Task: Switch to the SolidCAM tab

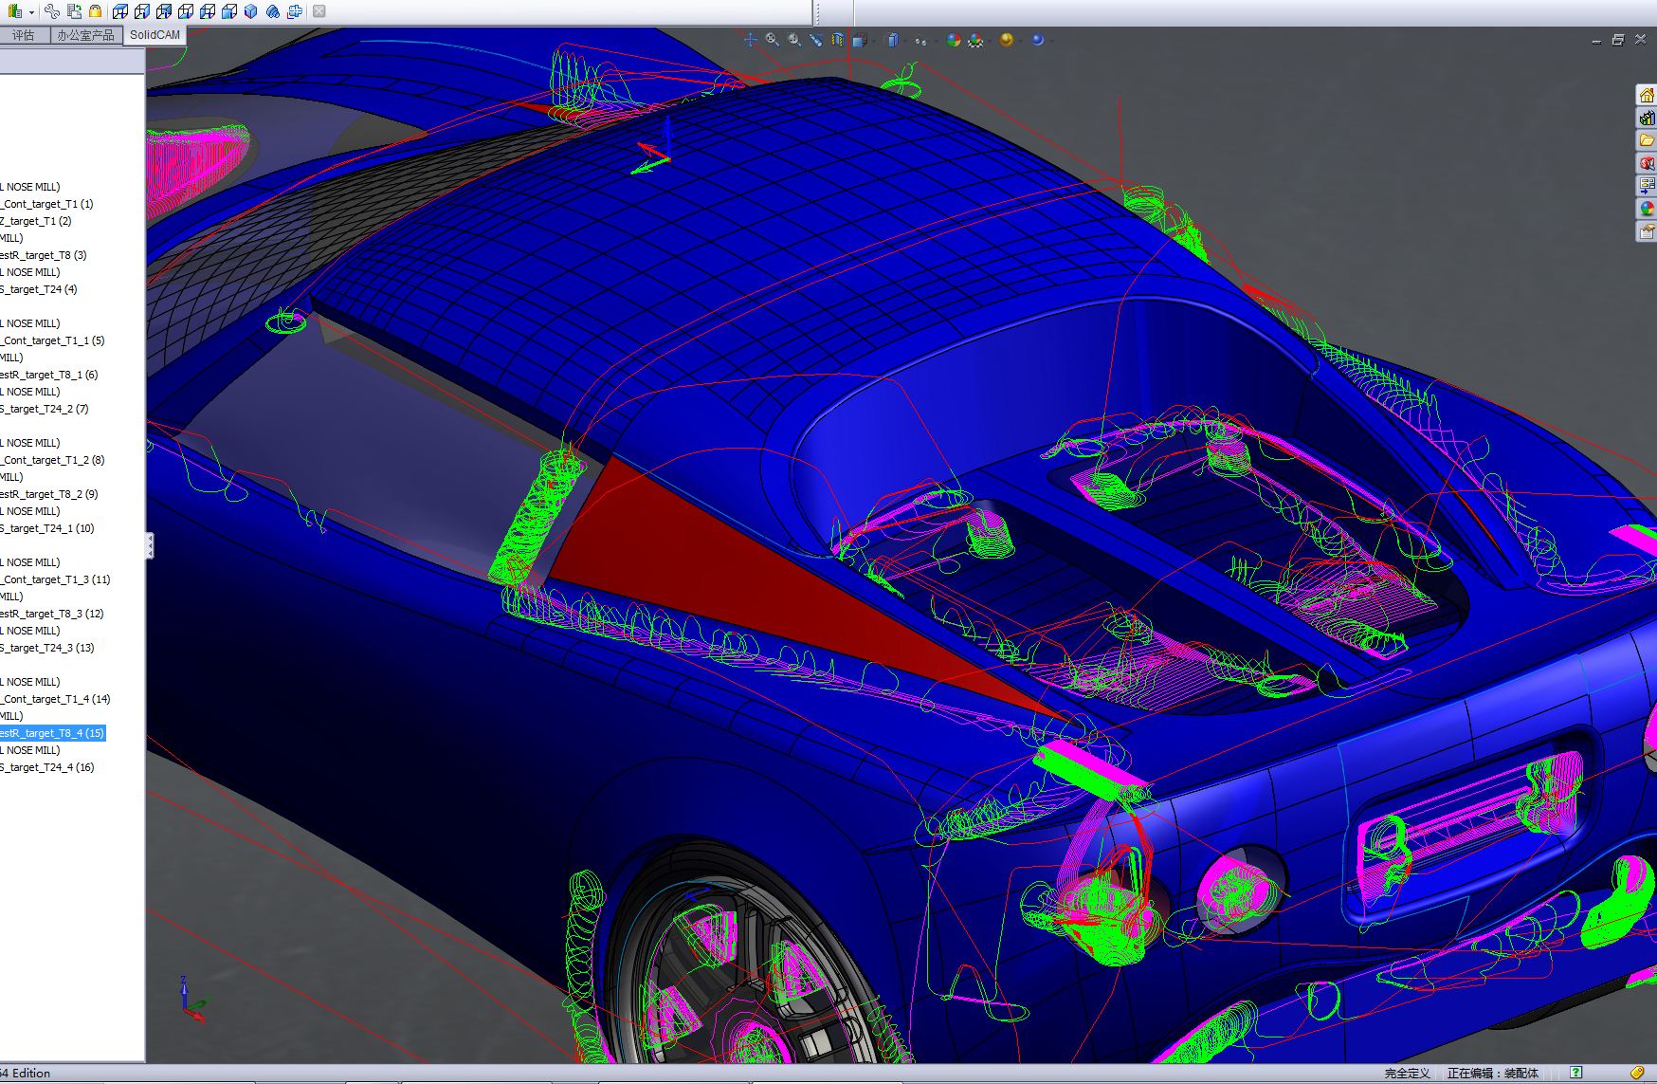Action: [155, 35]
